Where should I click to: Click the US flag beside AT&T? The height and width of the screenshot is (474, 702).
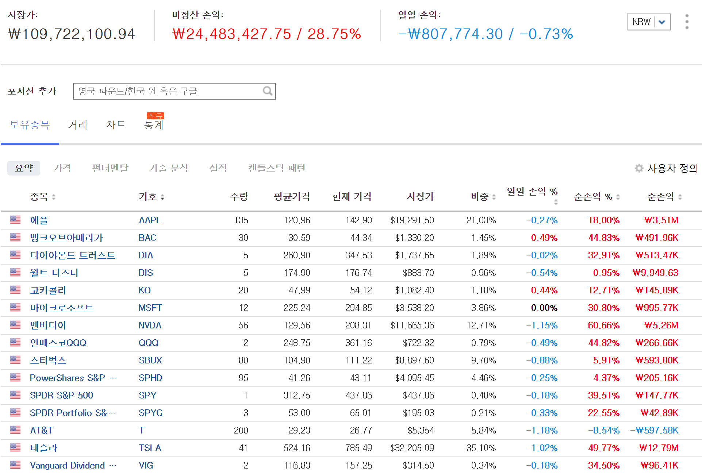tap(15, 430)
